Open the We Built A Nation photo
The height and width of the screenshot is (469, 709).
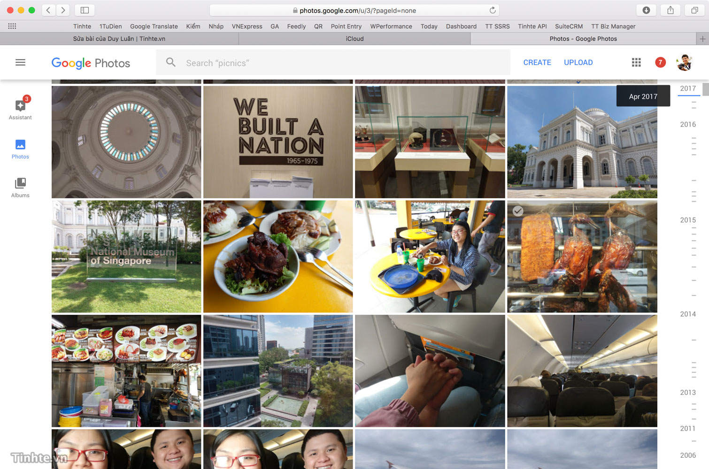(278, 142)
